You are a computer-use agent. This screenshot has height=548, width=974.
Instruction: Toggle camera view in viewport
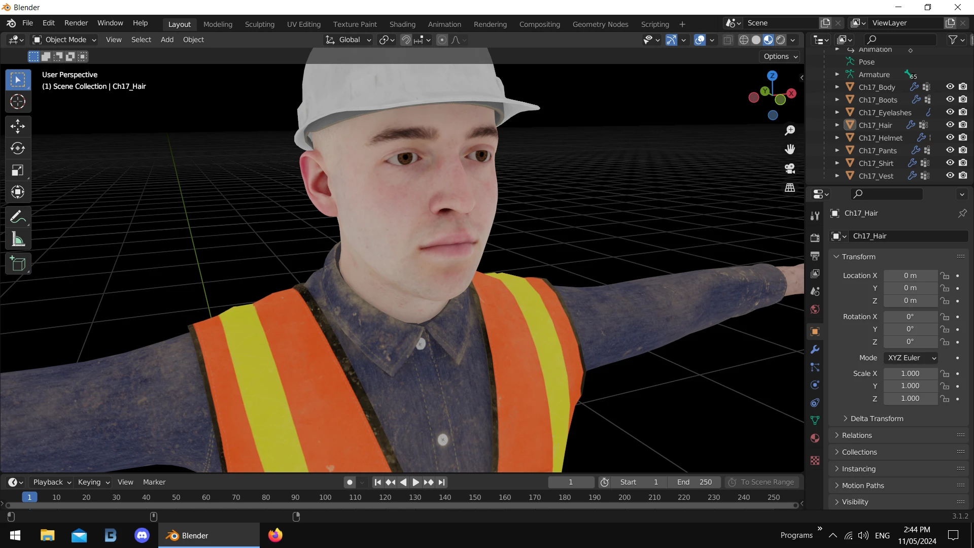pyautogui.click(x=790, y=168)
